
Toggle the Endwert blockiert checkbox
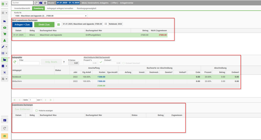[x=124, y=63]
